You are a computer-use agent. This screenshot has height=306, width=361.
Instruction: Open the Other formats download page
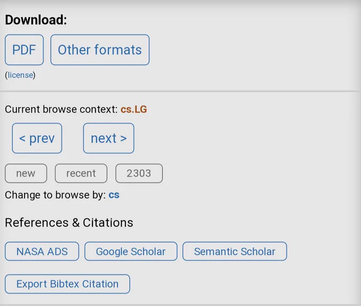100,50
